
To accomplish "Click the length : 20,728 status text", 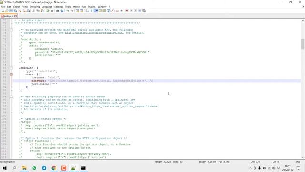I will coord(163,162).
